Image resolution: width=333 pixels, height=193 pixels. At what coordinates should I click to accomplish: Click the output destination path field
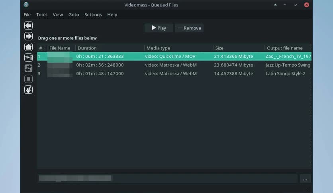click(168, 179)
